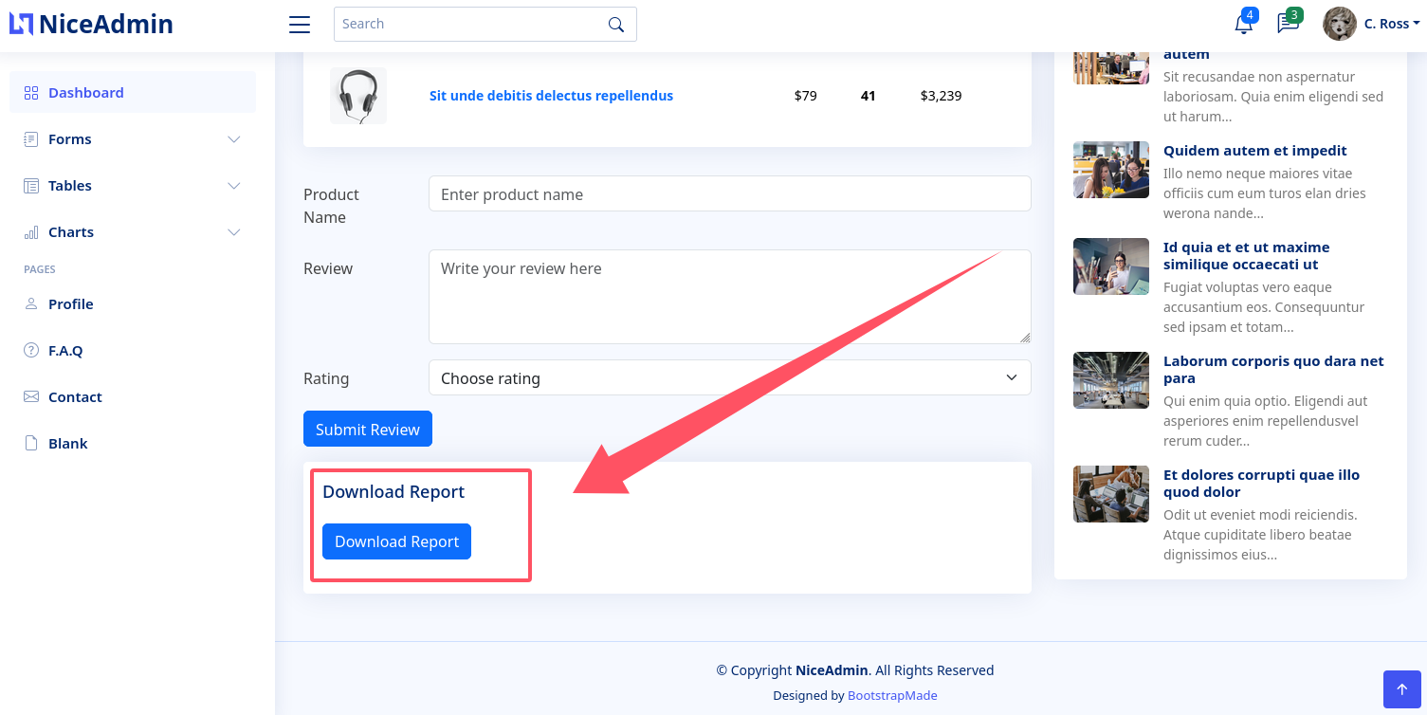Screen dimensions: 1427x715
Task: Click the Product Name input field
Action: click(x=729, y=193)
